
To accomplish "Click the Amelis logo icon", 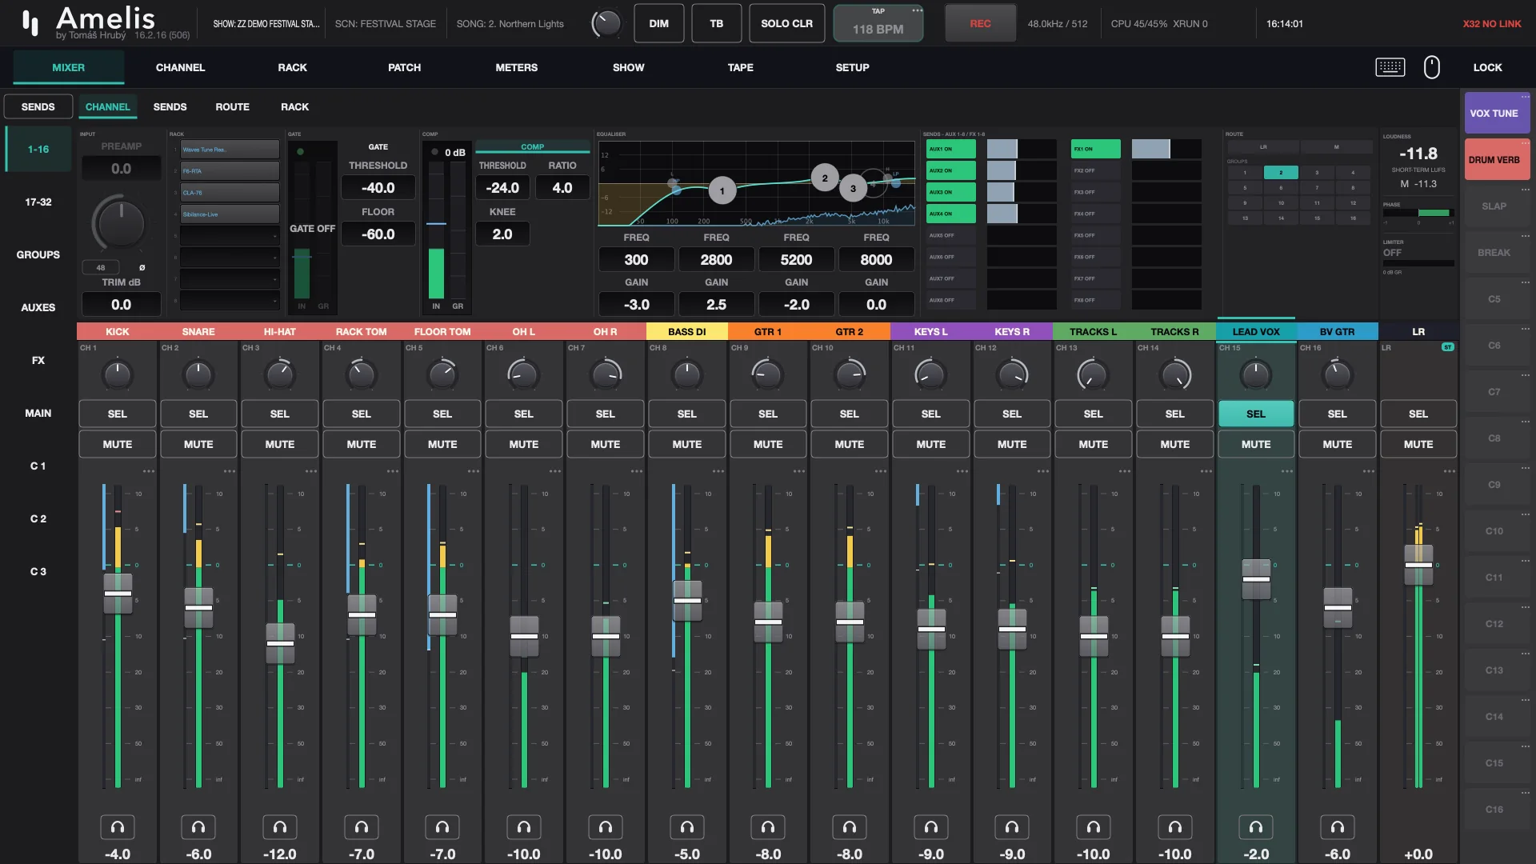I will click(x=30, y=22).
